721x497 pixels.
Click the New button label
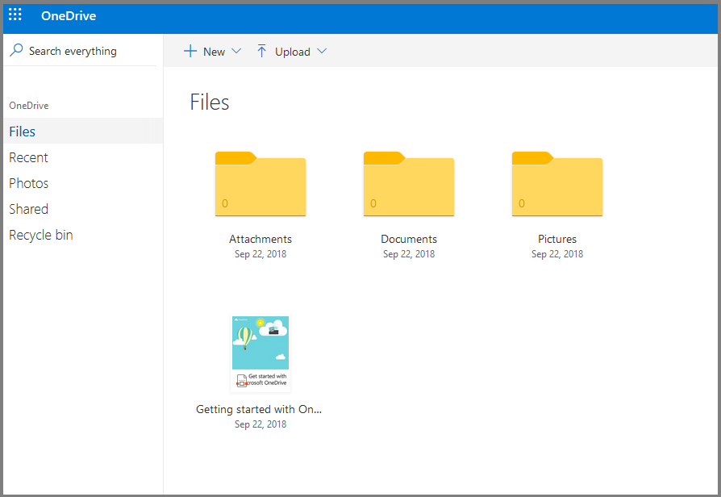215,52
